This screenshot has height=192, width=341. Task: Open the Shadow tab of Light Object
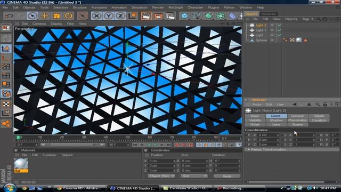[276, 120]
